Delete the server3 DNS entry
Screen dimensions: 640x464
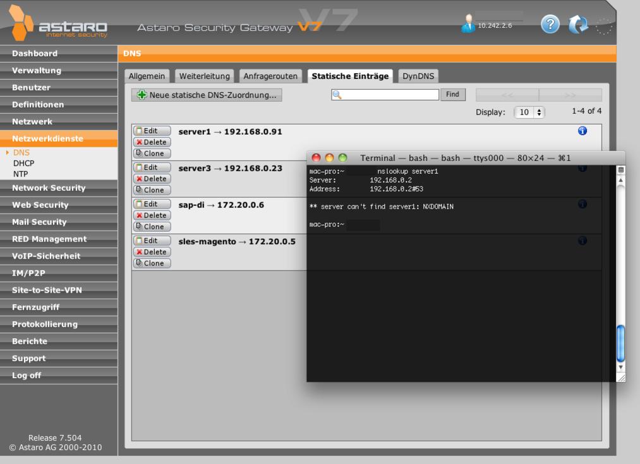coord(152,178)
